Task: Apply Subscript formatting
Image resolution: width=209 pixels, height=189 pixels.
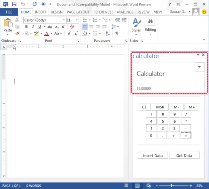Action: pyautogui.click(x=57, y=27)
